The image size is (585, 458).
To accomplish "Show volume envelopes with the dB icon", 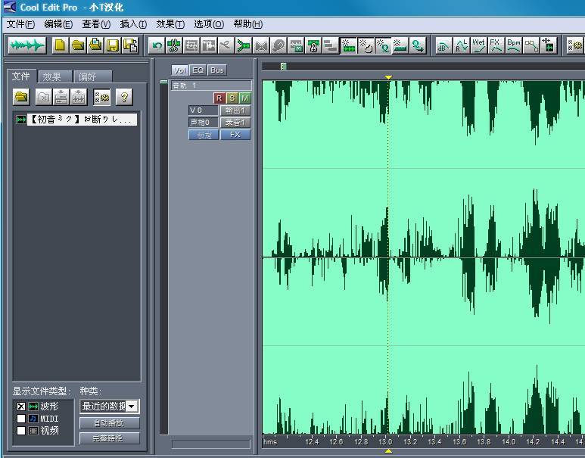I will click(443, 46).
